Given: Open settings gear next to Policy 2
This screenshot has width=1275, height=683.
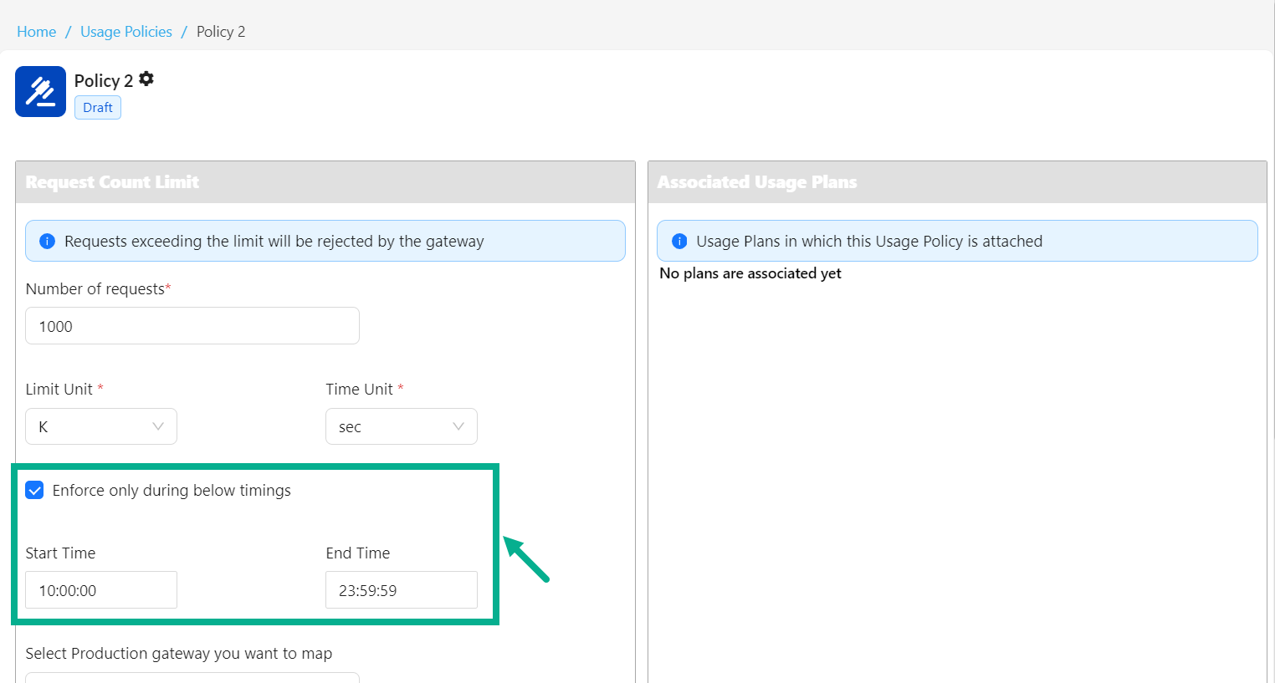Looking at the screenshot, I should (x=146, y=79).
